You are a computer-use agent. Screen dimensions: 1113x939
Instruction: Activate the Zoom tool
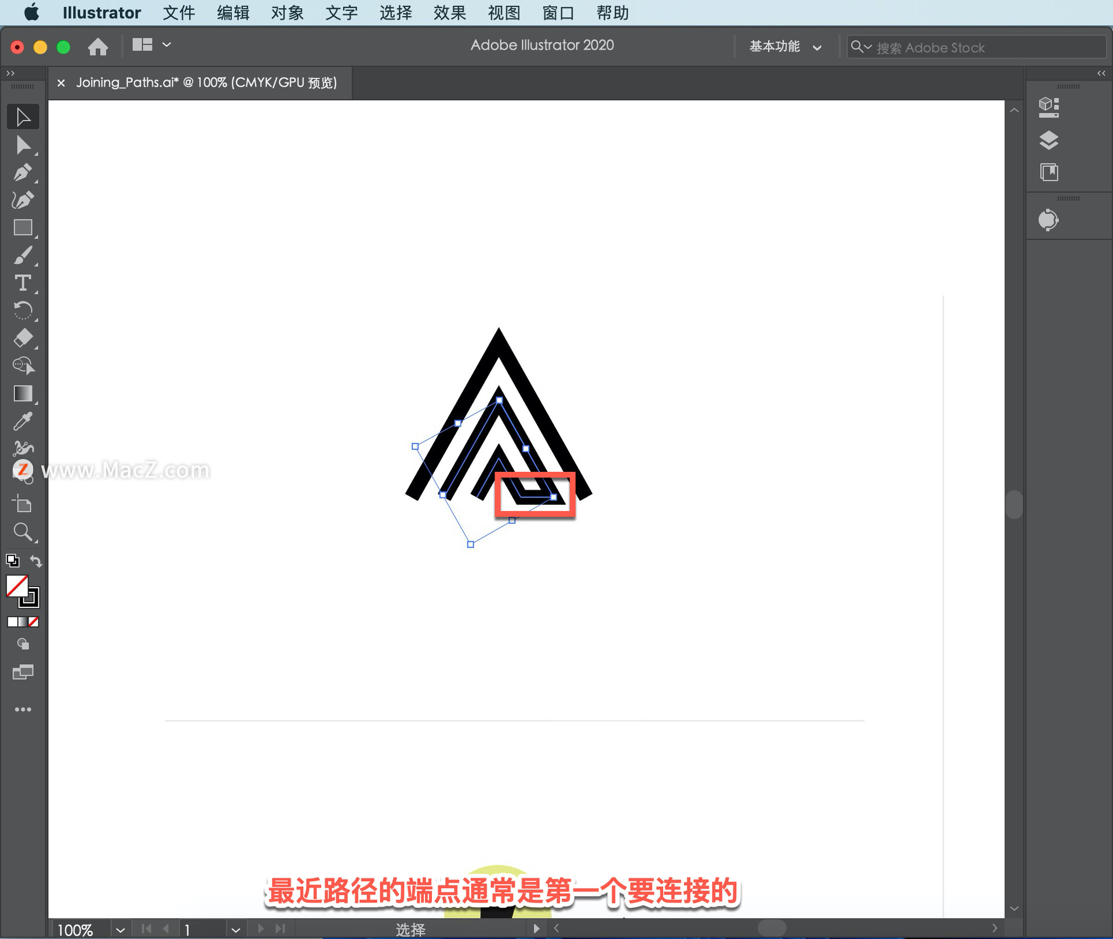point(23,532)
